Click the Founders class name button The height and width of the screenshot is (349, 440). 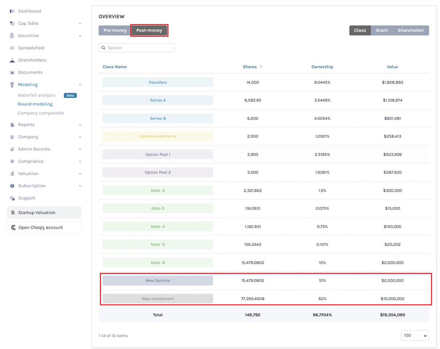tap(157, 82)
